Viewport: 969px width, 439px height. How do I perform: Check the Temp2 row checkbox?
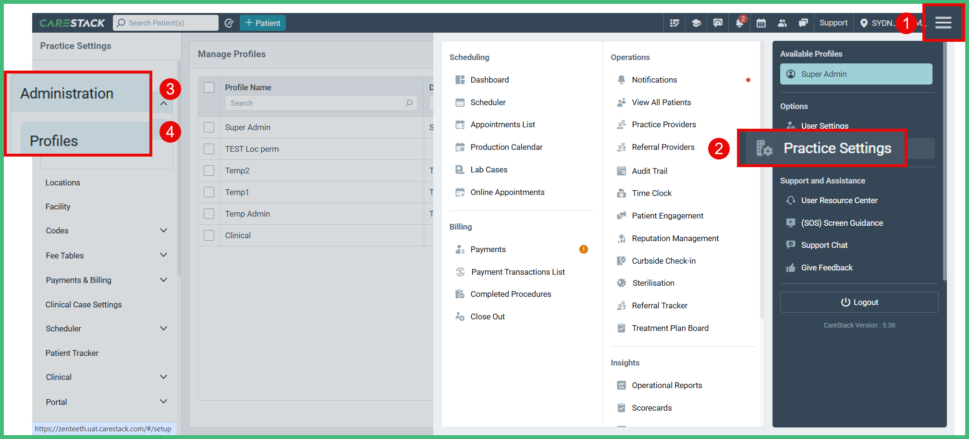[209, 171]
